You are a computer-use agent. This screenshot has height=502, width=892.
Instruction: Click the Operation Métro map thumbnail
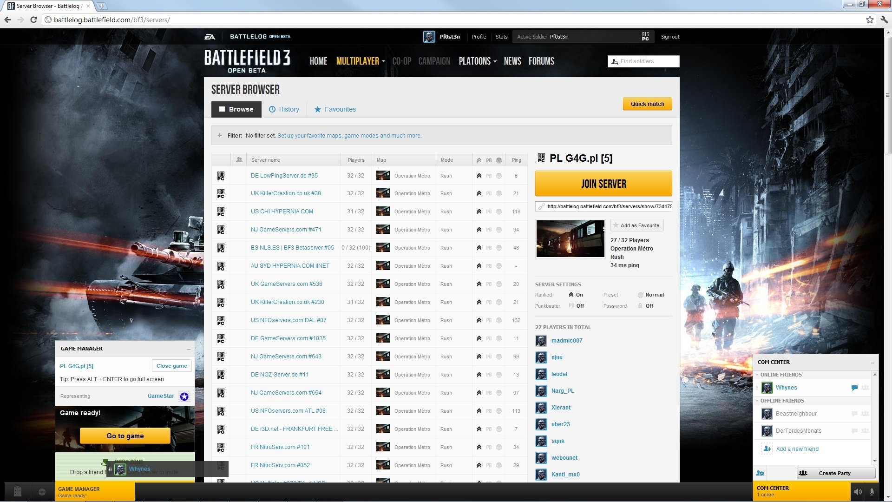(571, 238)
